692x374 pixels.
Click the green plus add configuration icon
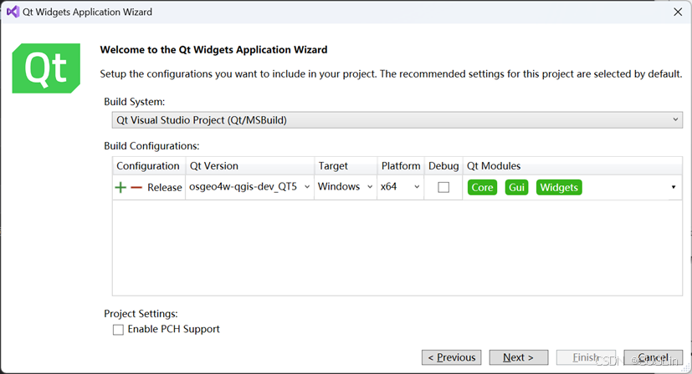click(x=120, y=187)
